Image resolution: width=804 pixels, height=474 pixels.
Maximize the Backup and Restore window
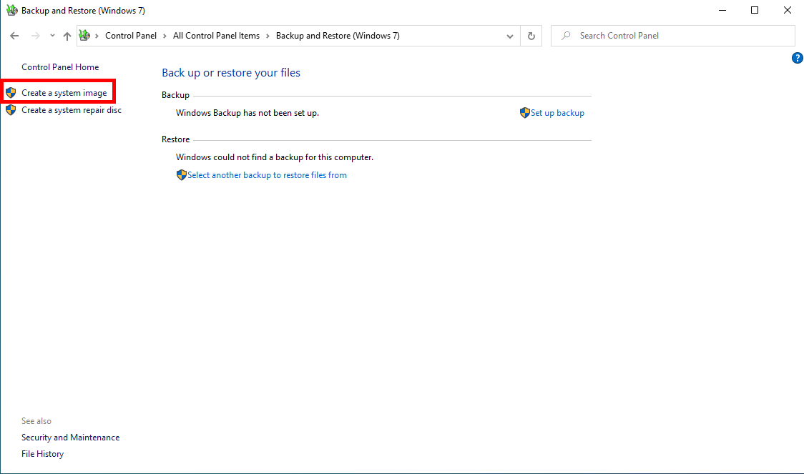click(x=755, y=11)
